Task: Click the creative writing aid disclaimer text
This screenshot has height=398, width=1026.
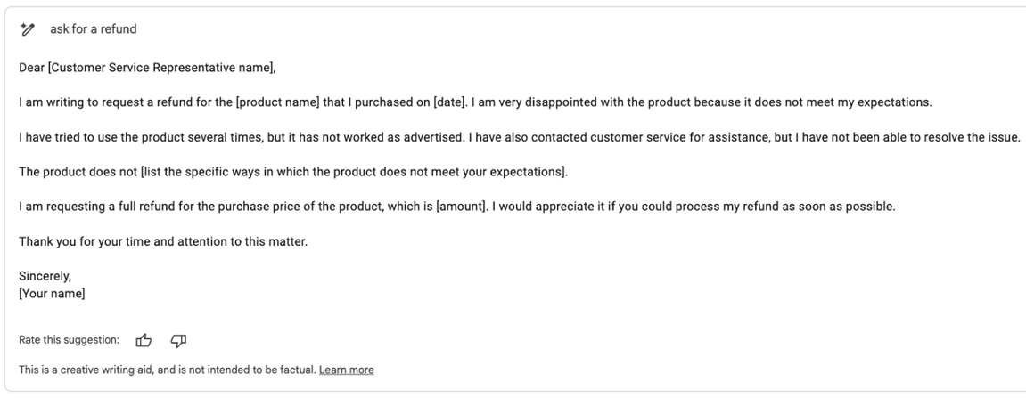Action: [168, 370]
